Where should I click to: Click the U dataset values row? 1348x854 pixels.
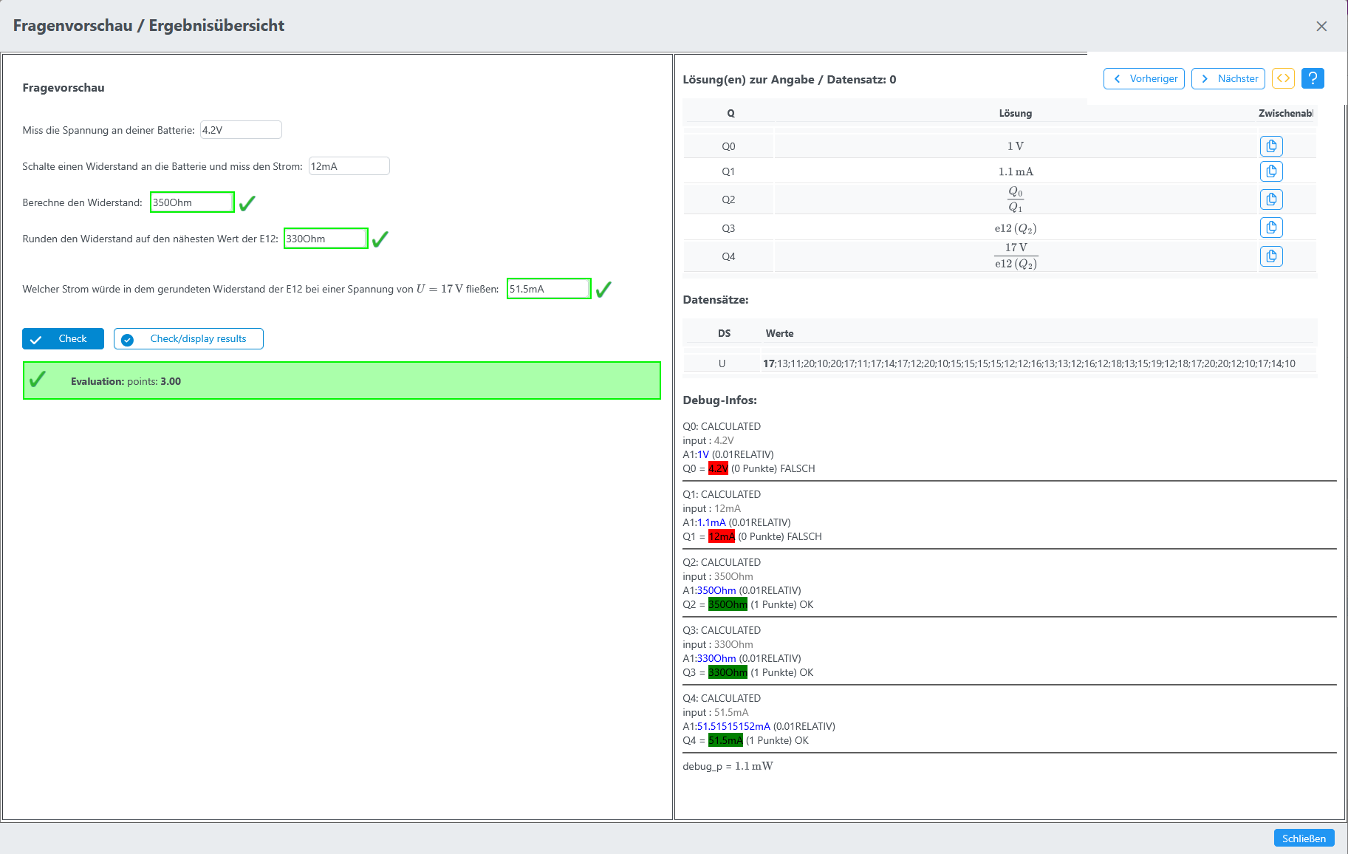point(1028,363)
